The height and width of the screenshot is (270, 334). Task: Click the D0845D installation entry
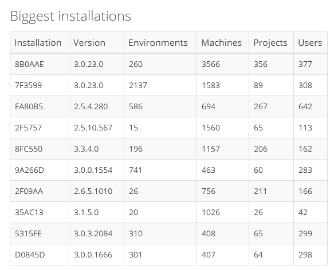tap(30, 255)
